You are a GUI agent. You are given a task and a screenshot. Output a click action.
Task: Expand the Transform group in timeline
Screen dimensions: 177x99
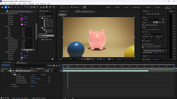tap(11, 86)
